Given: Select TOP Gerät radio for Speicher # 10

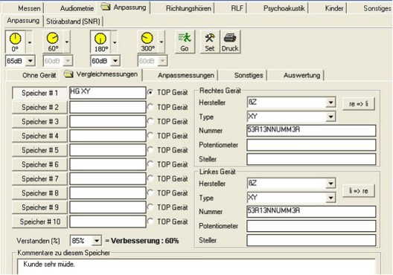Looking at the screenshot, I should click(x=150, y=221).
